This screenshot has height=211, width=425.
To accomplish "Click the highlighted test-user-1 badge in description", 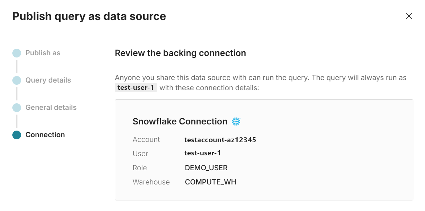I will 136,88.
